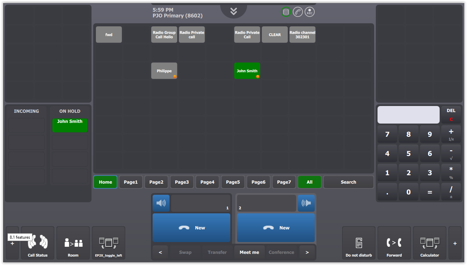
Task: Expand the top double-chevron pull-down
Action: click(234, 11)
